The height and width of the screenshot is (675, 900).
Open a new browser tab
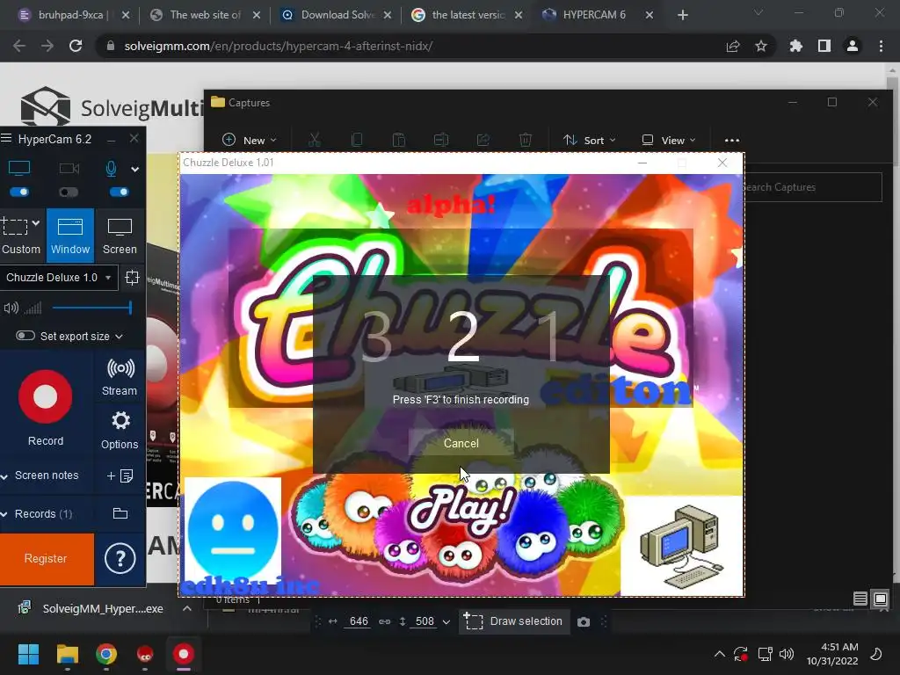[x=682, y=15]
